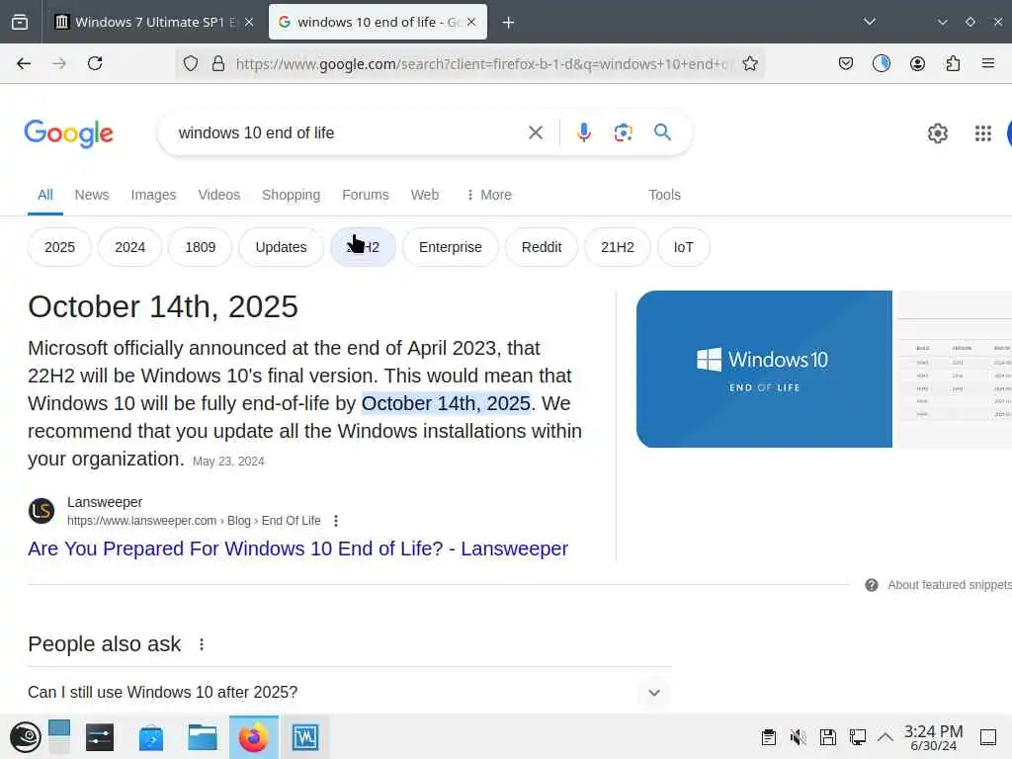Open clipboard tray icon

click(x=768, y=737)
